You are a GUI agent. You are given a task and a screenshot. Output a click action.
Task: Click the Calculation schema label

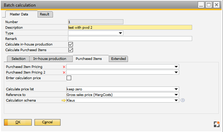tap(21, 100)
